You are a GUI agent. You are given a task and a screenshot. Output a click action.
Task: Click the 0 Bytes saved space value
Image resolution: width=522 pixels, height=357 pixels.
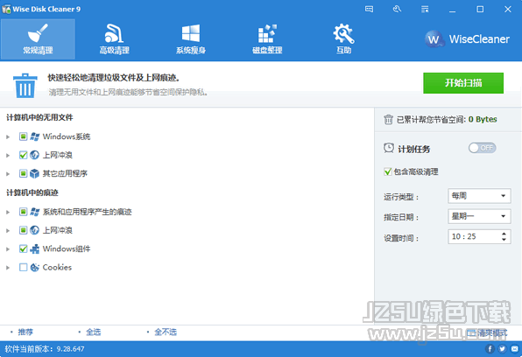click(483, 119)
